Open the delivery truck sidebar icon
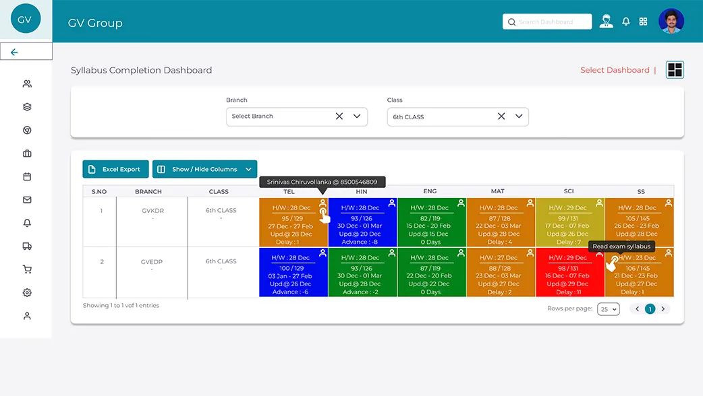 [x=27, y=246]
